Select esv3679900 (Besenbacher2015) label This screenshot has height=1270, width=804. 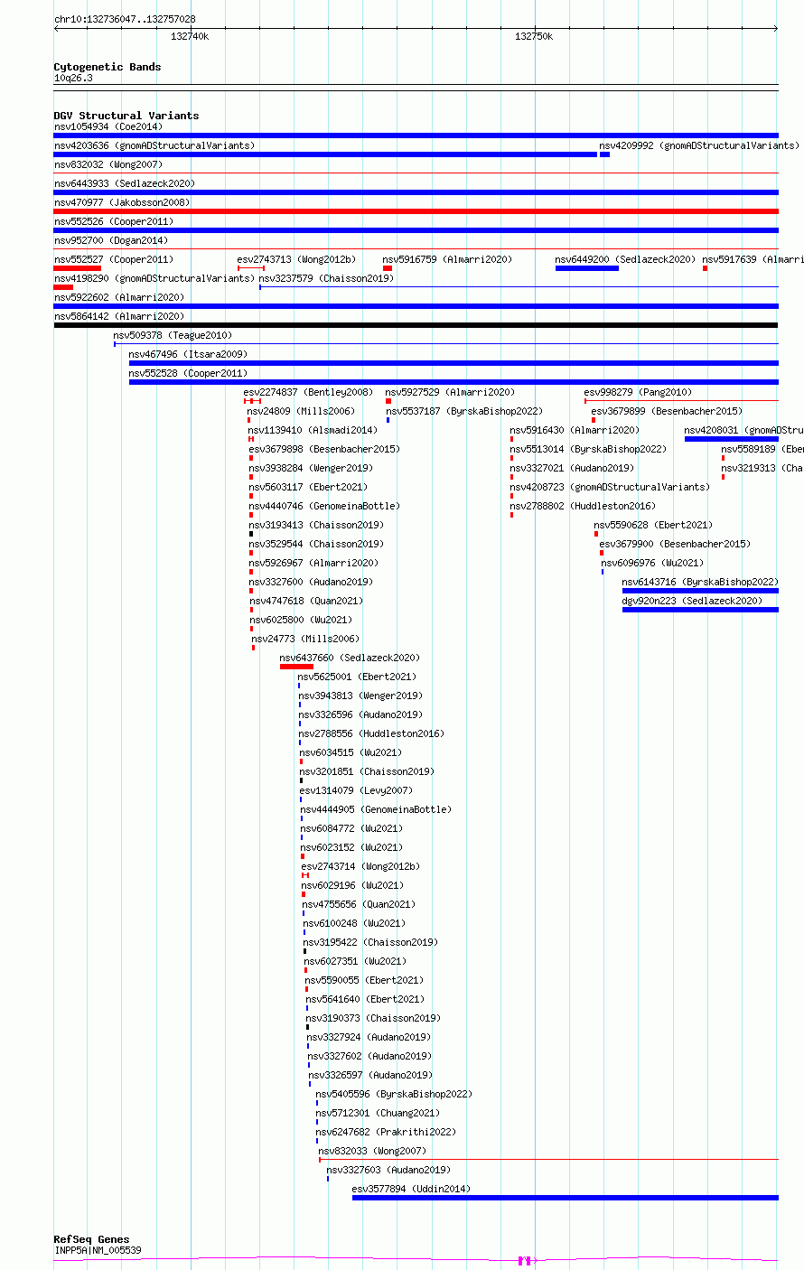pos(676,544)
